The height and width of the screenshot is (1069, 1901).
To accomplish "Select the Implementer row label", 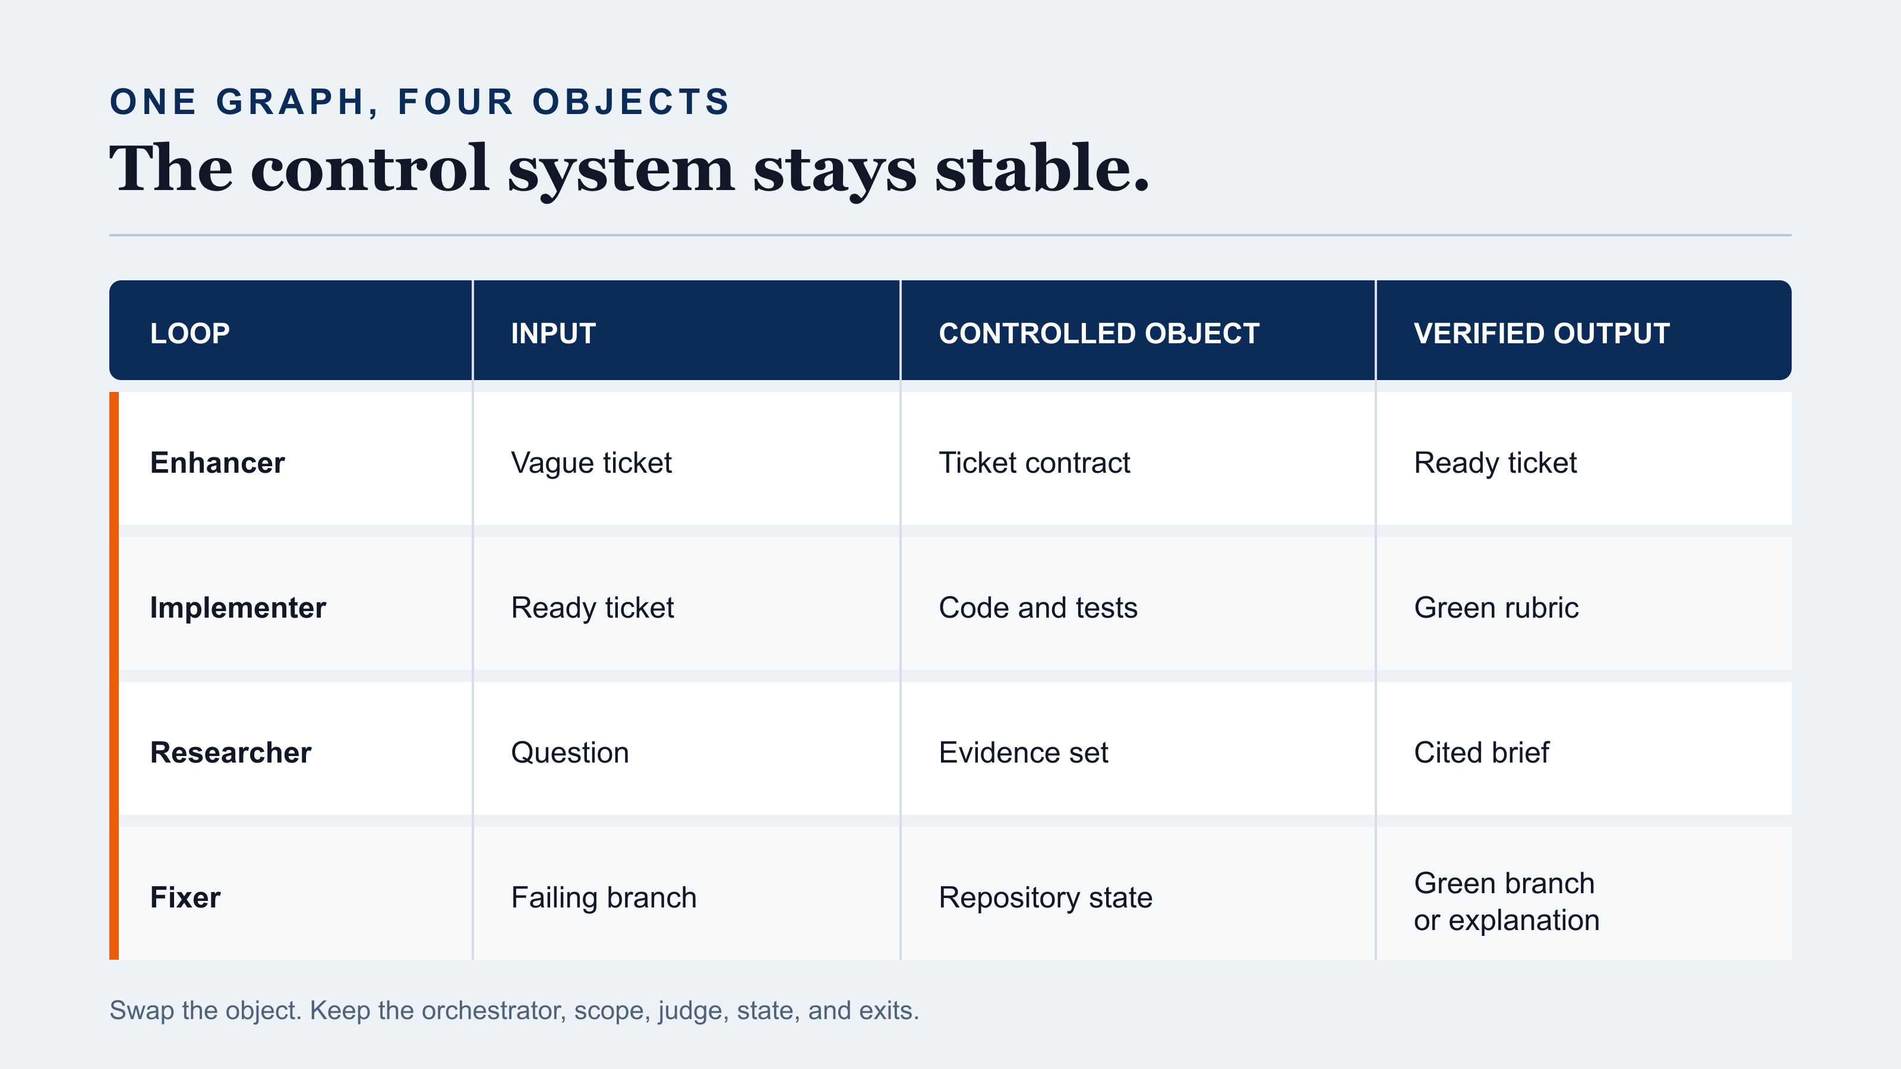I will [x=238, y=608].
